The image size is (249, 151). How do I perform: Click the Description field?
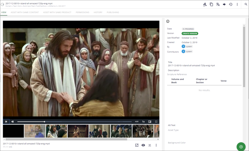[x=174, y=70]
